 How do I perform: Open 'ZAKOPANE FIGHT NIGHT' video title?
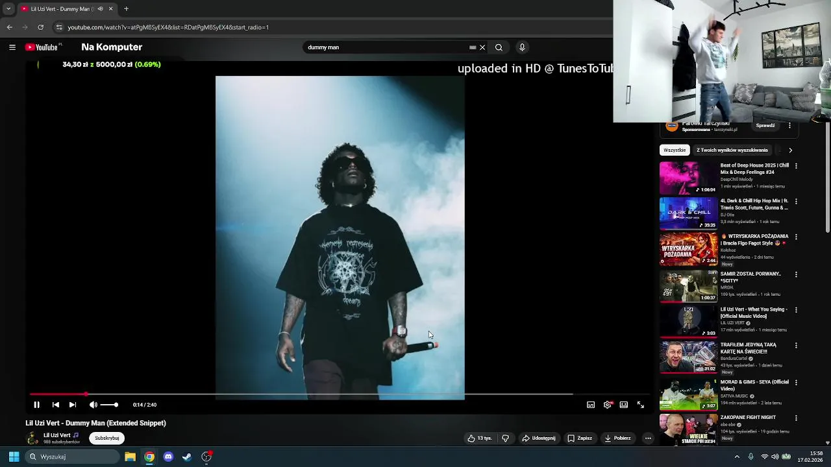748,418
